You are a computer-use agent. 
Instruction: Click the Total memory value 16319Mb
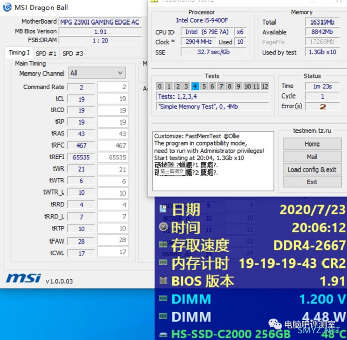(323, 22)
